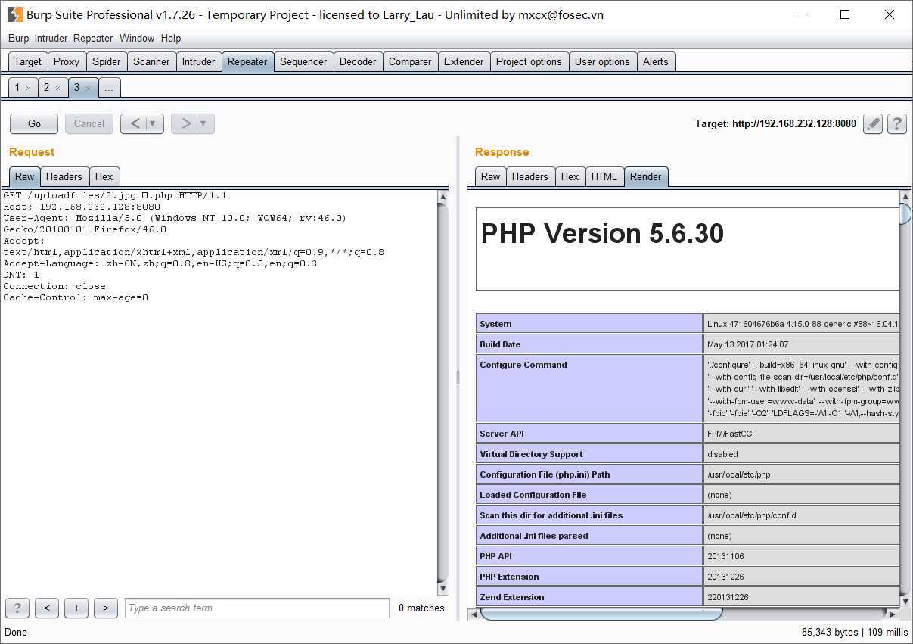This screenshot has width=913, height=644.
Task: Select the Response HTML tab
Action: click(x=604, y=176)
